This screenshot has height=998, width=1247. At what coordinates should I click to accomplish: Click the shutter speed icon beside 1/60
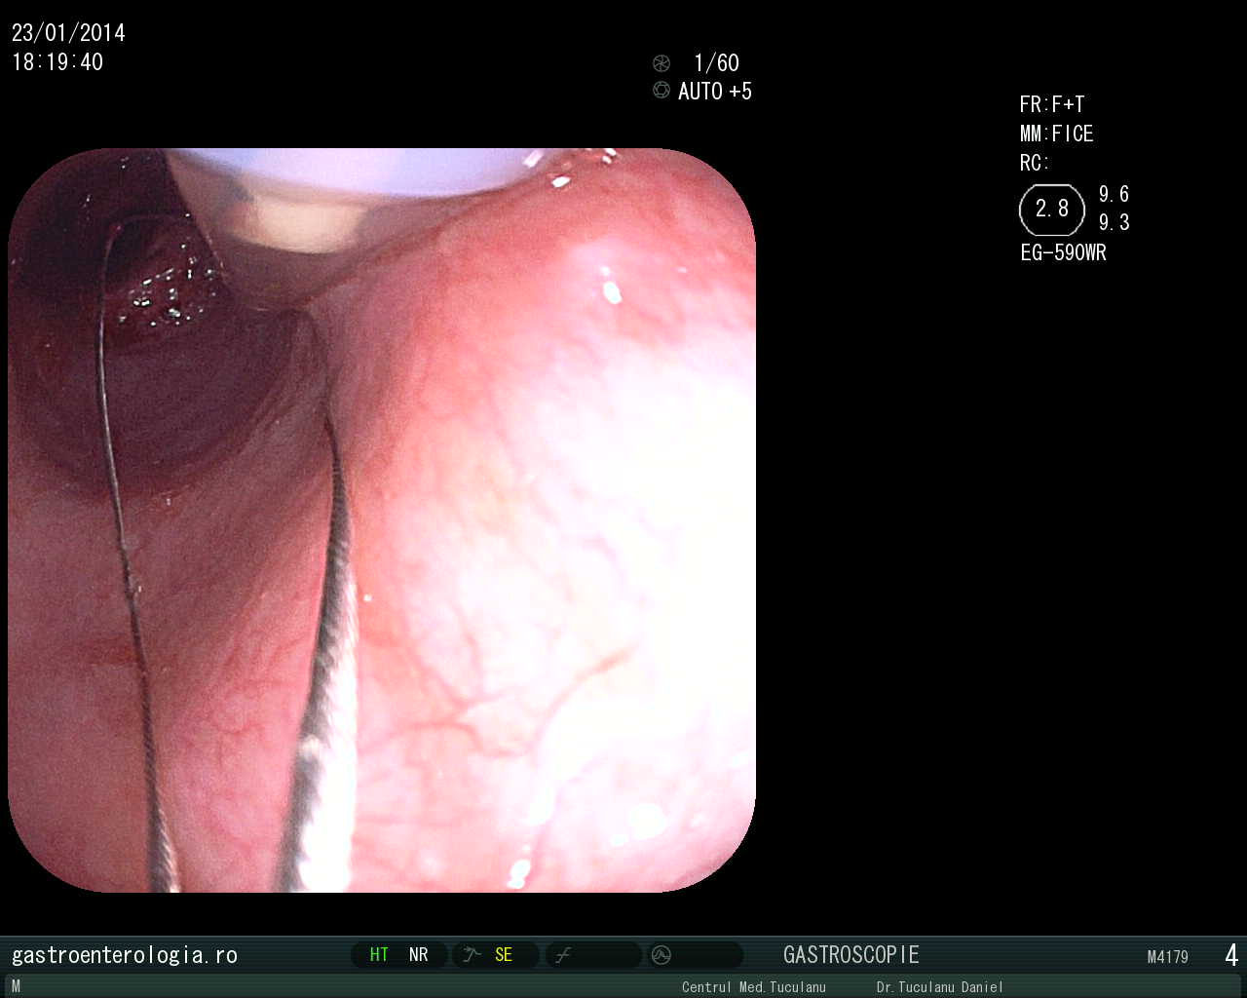click(x=661, y=63)
